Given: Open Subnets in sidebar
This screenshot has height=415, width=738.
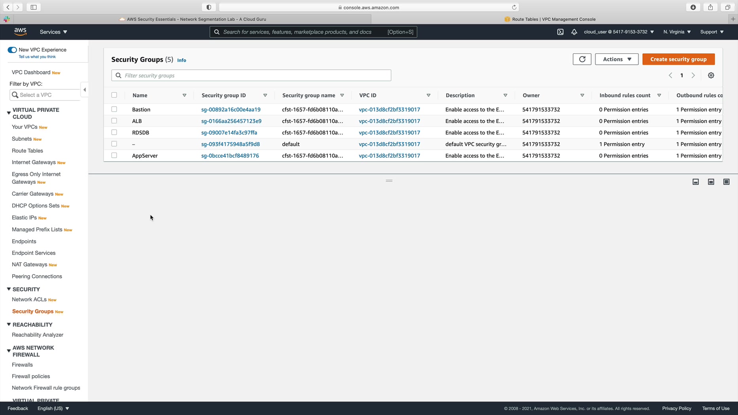Looking at the screenshot, I should tap(22, 139).
